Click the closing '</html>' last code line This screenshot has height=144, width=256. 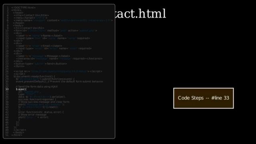[17, 135]
